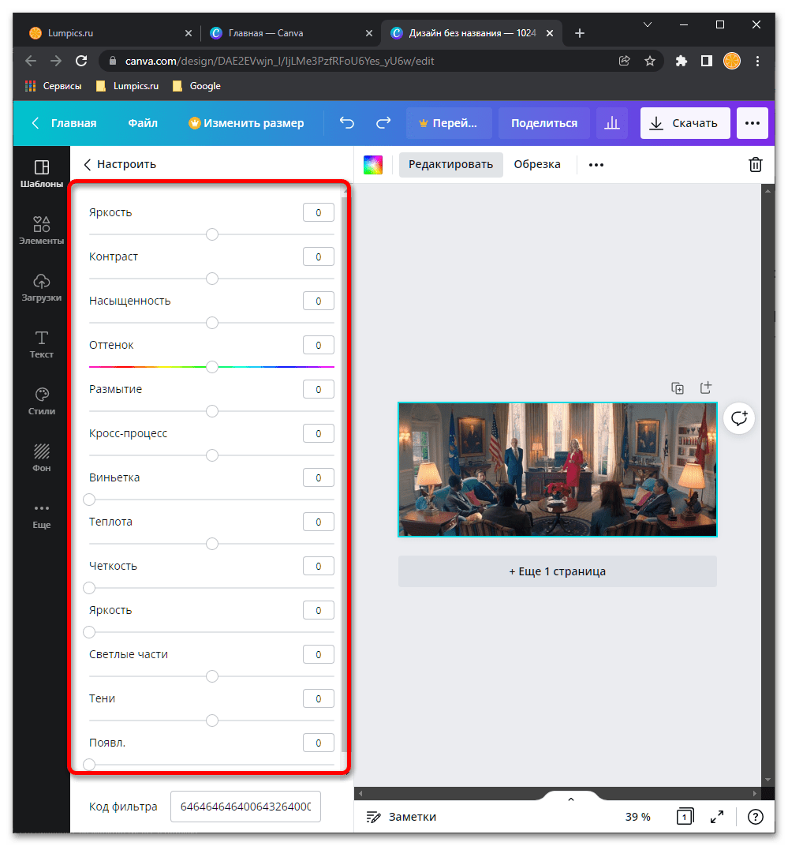Select the Обрезка crop tab

point(537,164)
